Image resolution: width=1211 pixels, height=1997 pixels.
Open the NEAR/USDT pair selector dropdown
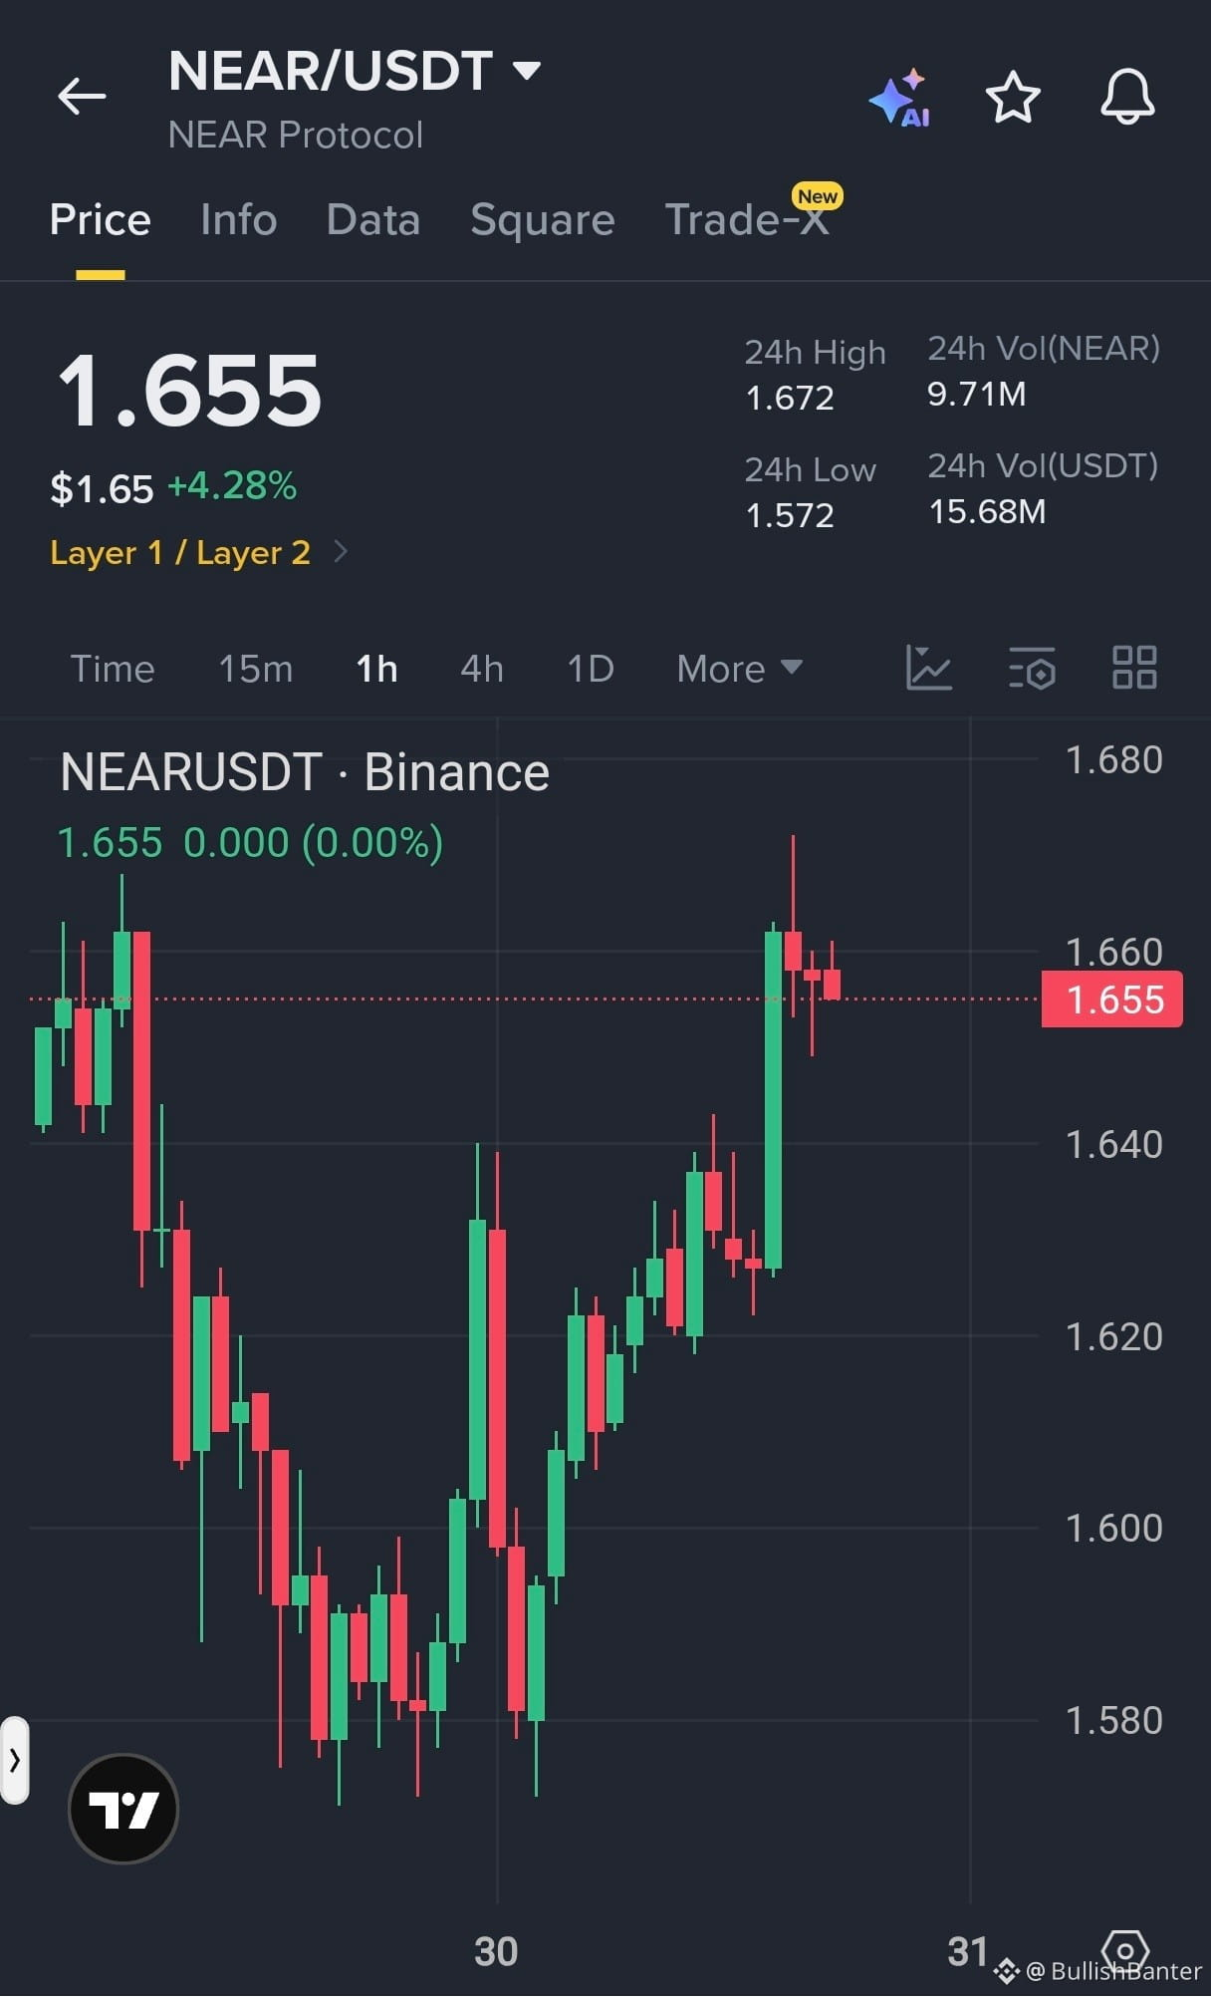[355, 71]
